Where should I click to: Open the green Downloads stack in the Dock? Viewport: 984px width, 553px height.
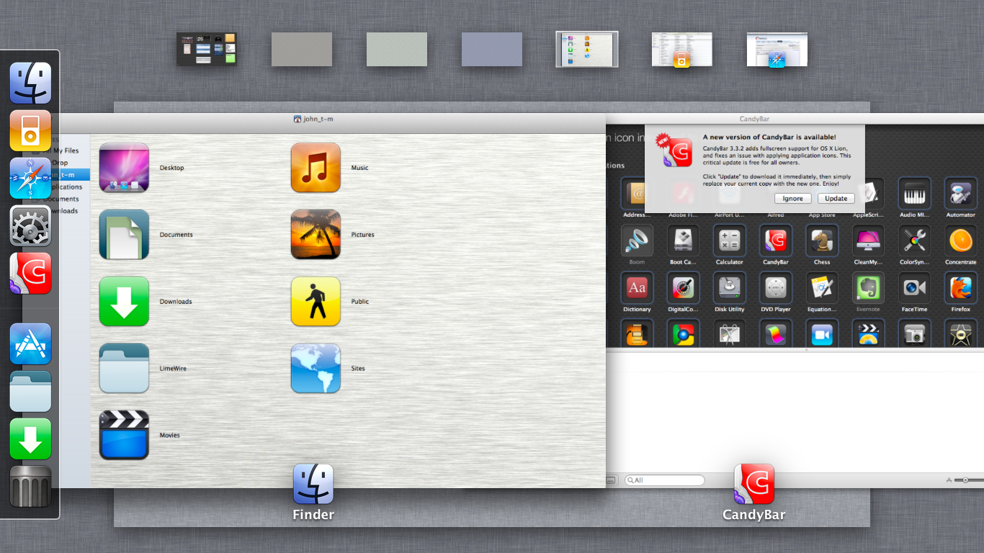coord(30,439)
